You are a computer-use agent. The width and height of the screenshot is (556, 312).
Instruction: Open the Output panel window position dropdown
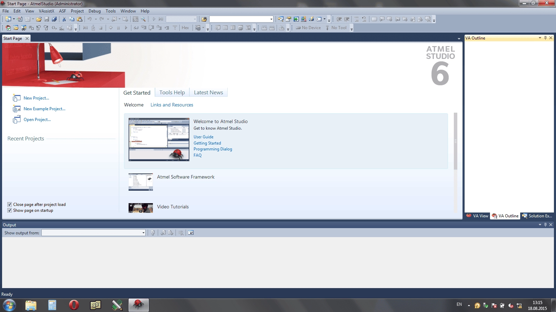pyautogui.click(x=540, y=225)
